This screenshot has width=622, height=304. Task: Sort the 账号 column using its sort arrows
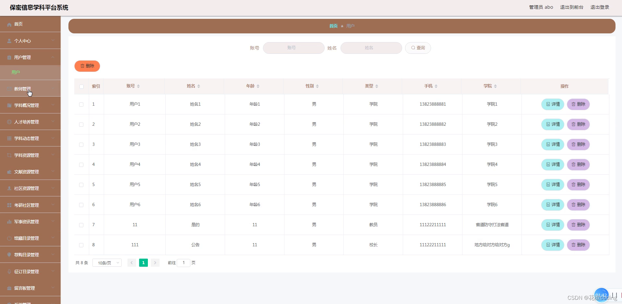[x=138, y=86]
